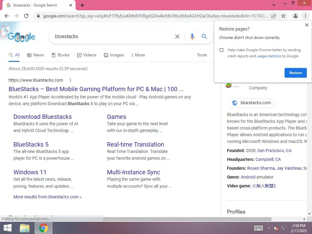Open File Explorer from the taskbar
312x234 pixels.
(25, 228)
